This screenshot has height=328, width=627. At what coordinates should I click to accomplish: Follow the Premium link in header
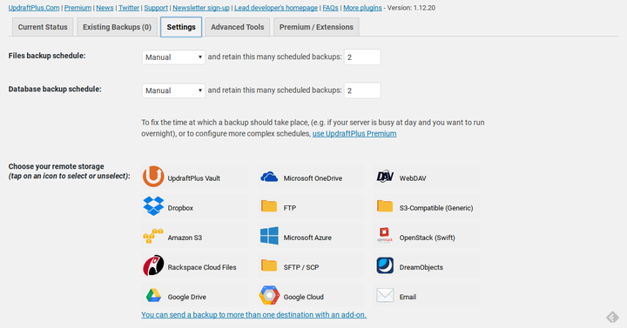[78, 8]
